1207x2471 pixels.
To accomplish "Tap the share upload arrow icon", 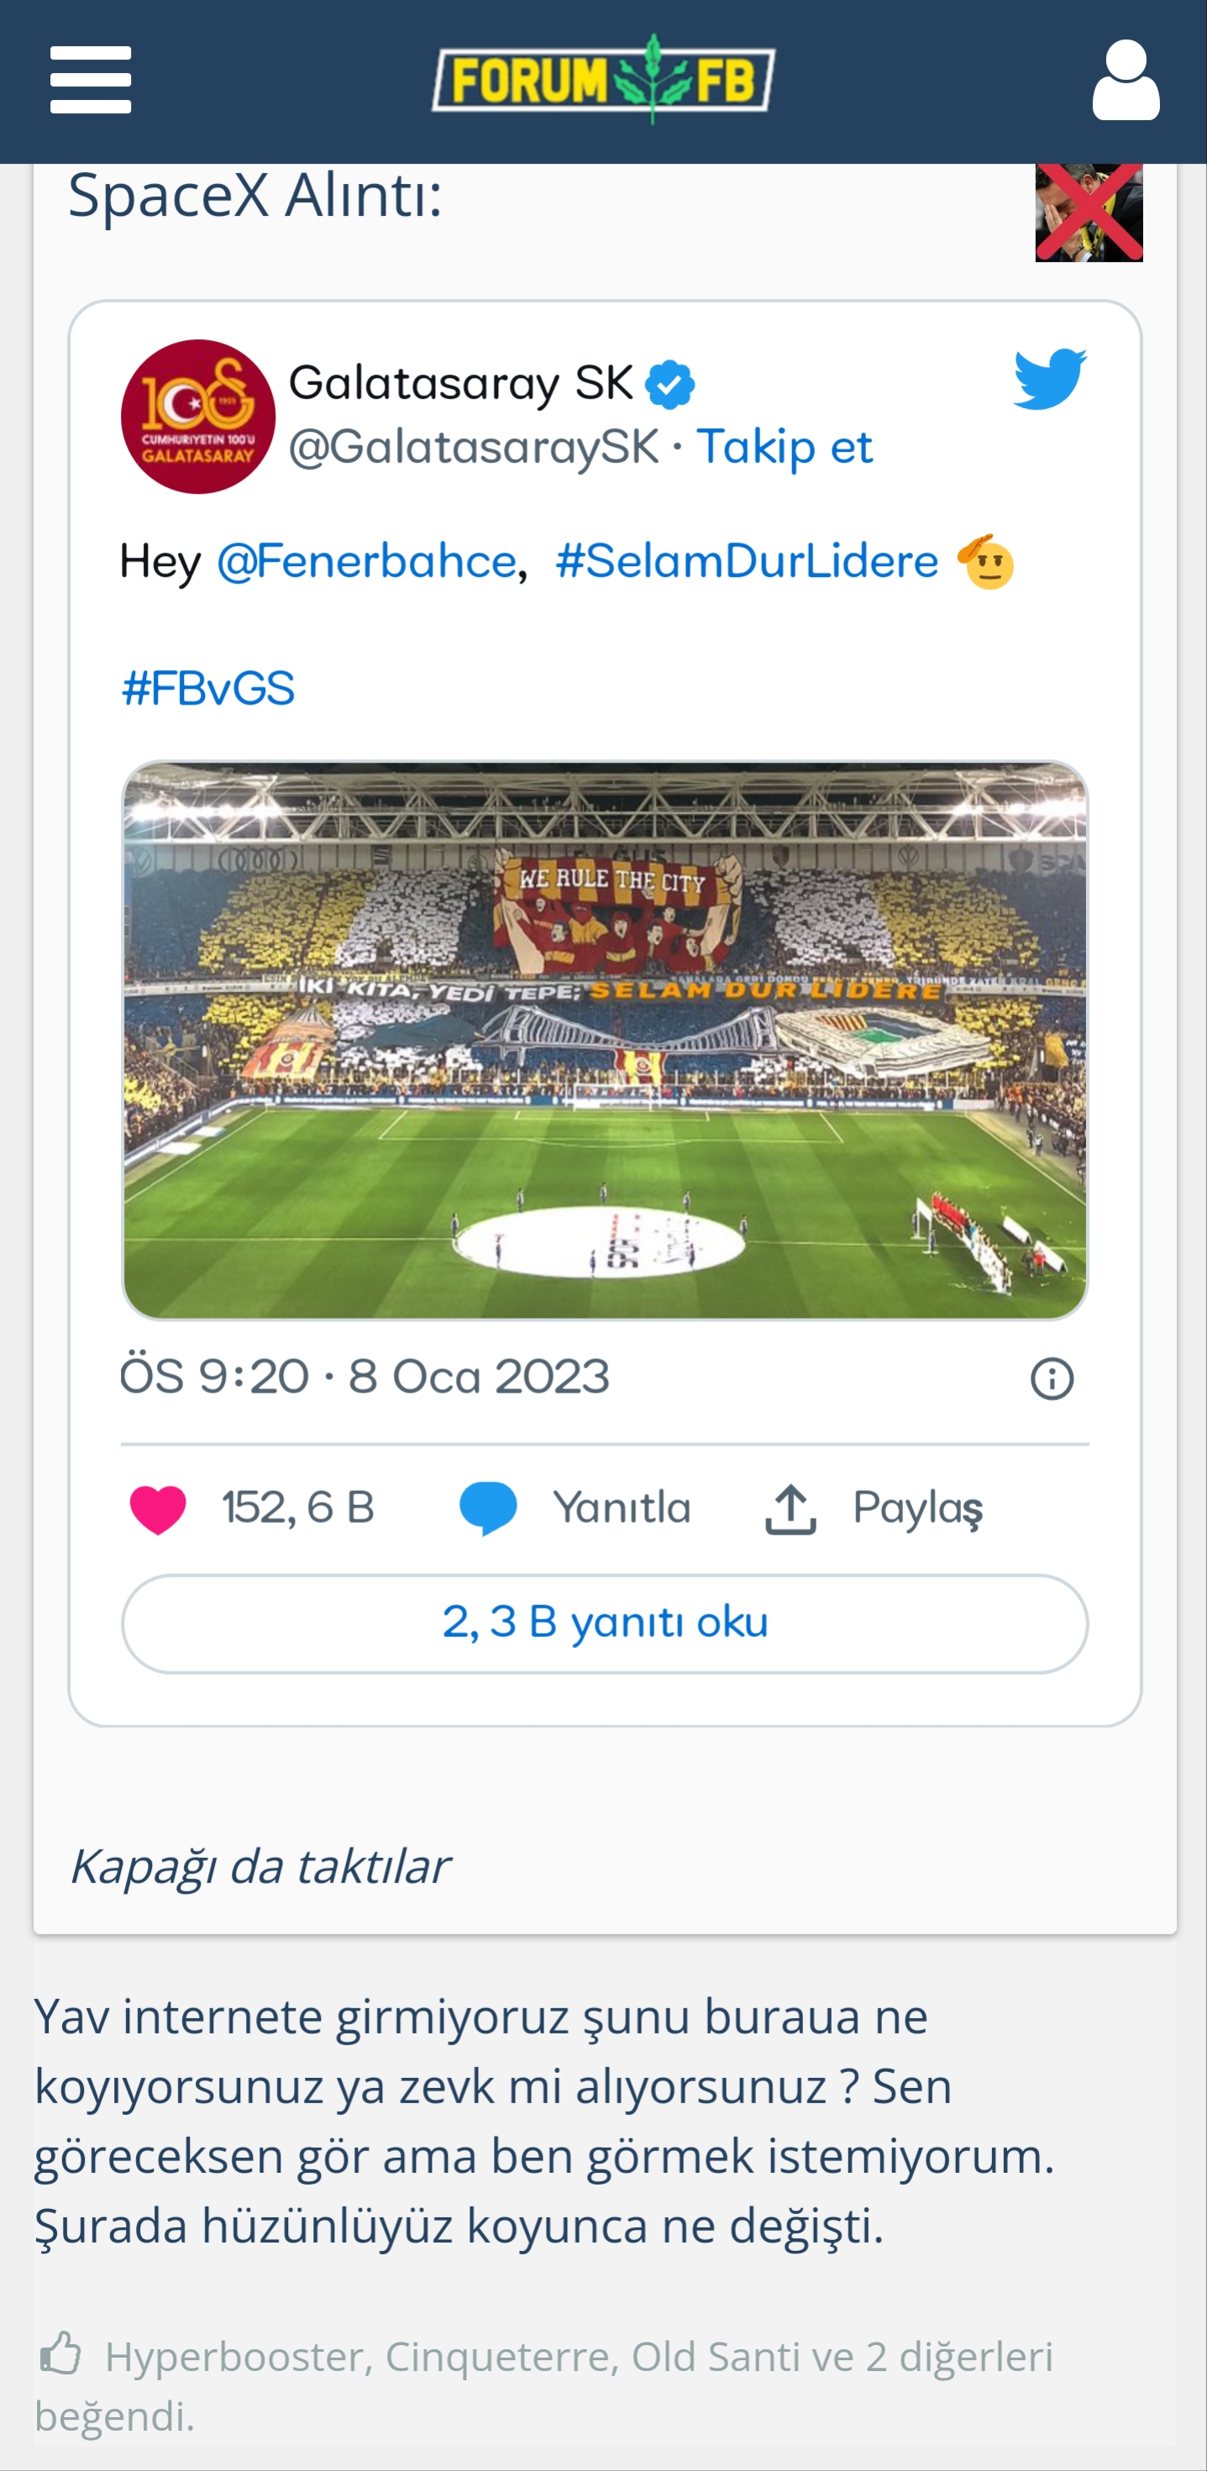I will (x=790, y=1508).
